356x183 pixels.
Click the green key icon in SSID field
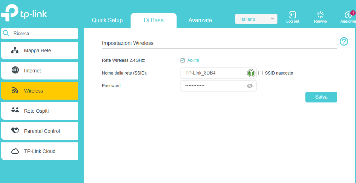(251, 73)
